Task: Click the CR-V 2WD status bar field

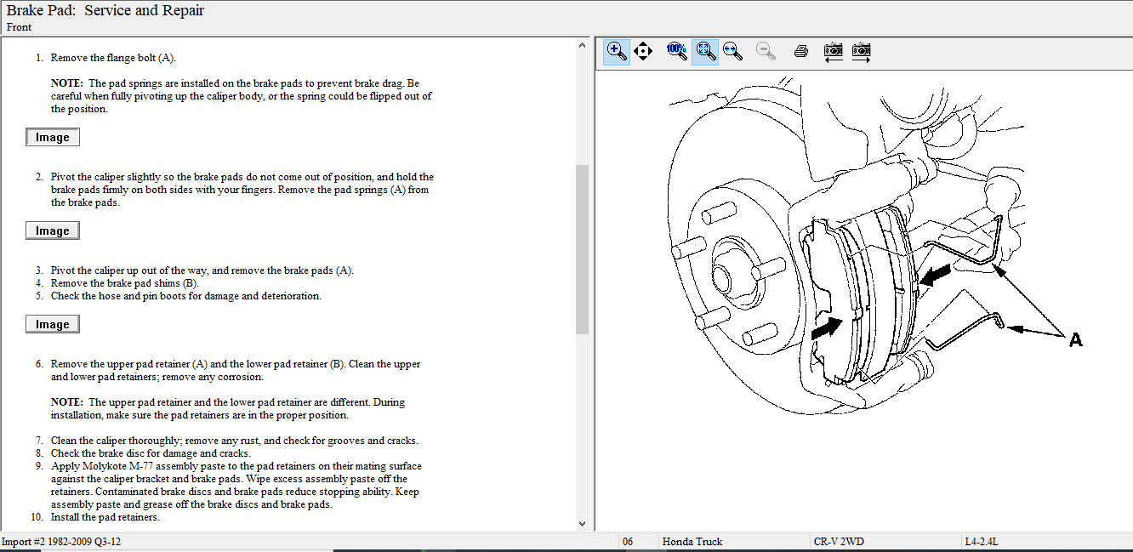Action: 840,542
